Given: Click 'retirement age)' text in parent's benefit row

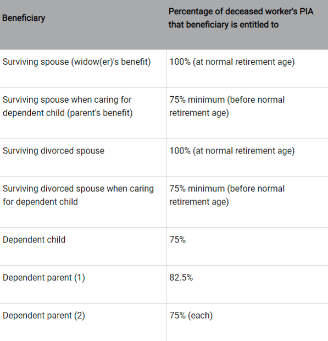Looking at the screenshot, I should click(199, 113).
